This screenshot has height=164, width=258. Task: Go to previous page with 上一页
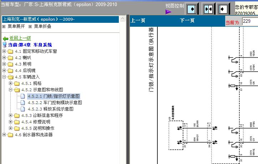pyautogui.click(x=138, y=20)
